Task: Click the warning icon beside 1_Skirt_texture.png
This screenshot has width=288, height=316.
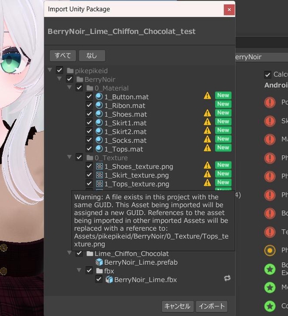Action: (207, 174)
